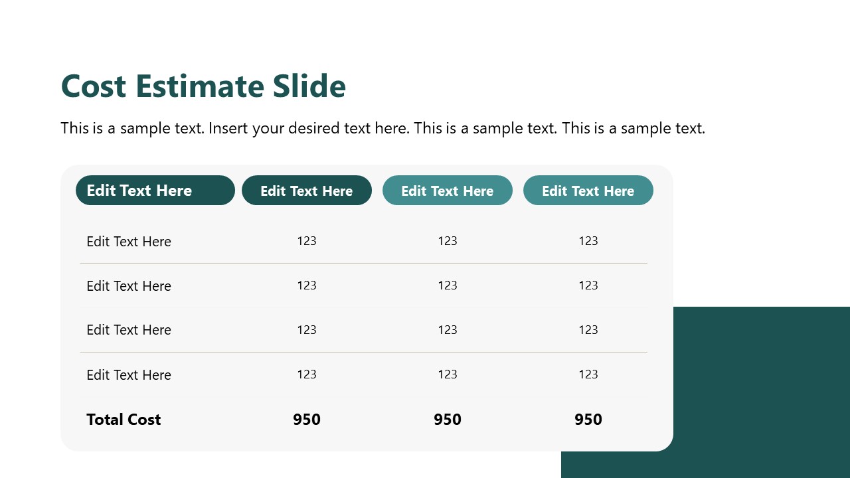Select the second dark green header pill
The image size is (850, 478).
tap(307, 191)
